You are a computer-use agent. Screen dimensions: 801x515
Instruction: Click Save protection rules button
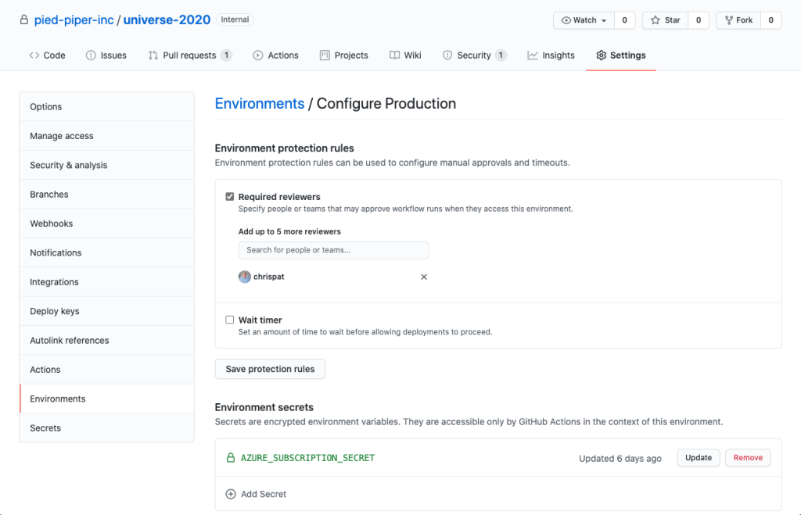[x=270, y=369]
